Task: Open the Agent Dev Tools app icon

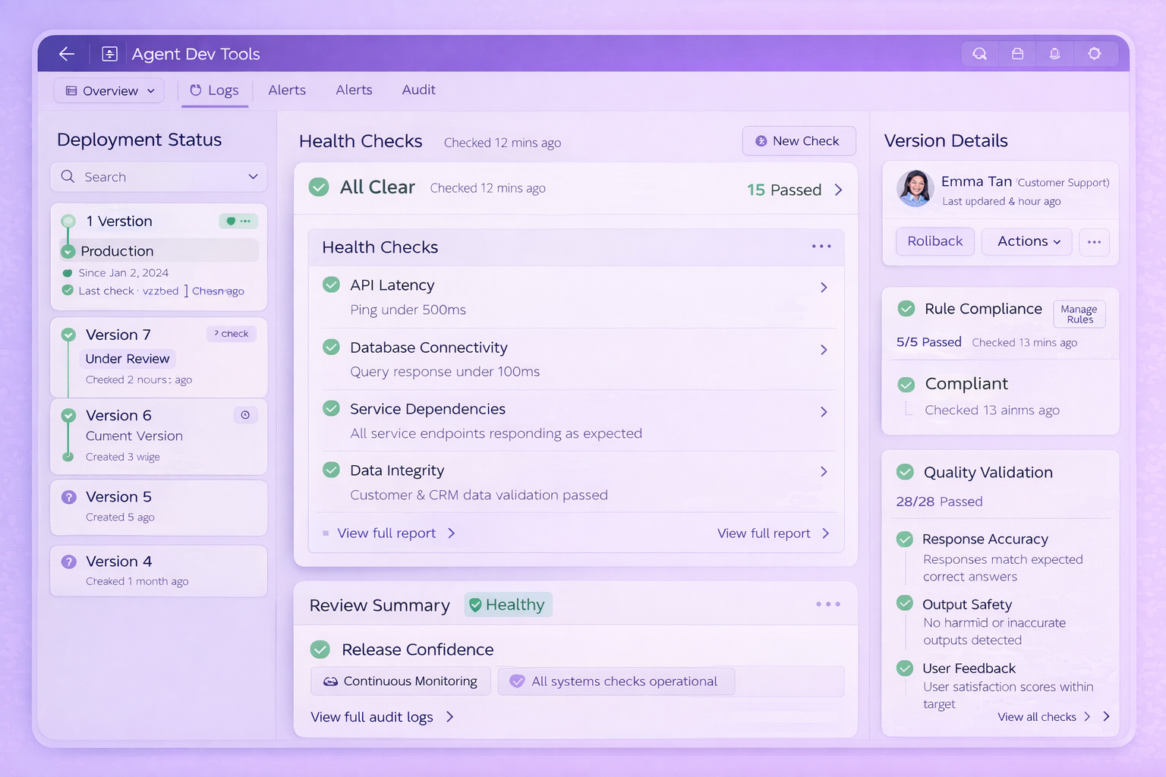Action: [109, 53]
